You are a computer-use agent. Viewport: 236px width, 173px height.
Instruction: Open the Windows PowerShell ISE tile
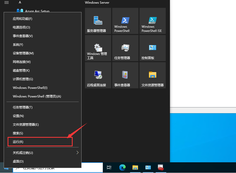152,21
